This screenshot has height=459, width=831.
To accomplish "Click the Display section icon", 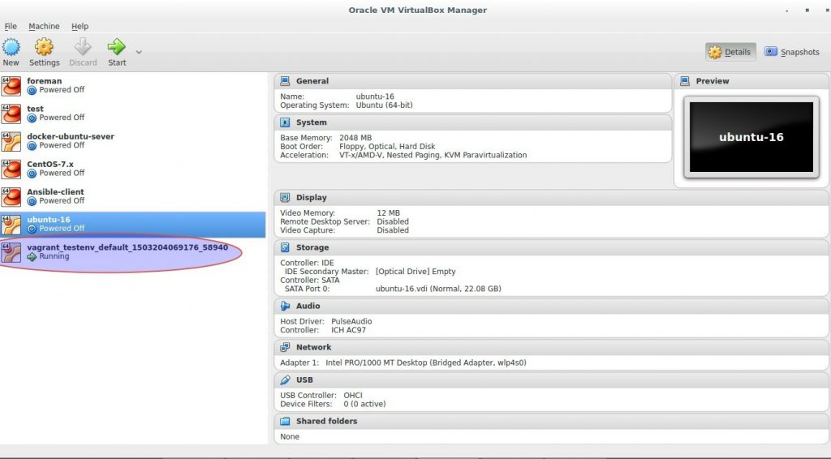I will 285,198.
